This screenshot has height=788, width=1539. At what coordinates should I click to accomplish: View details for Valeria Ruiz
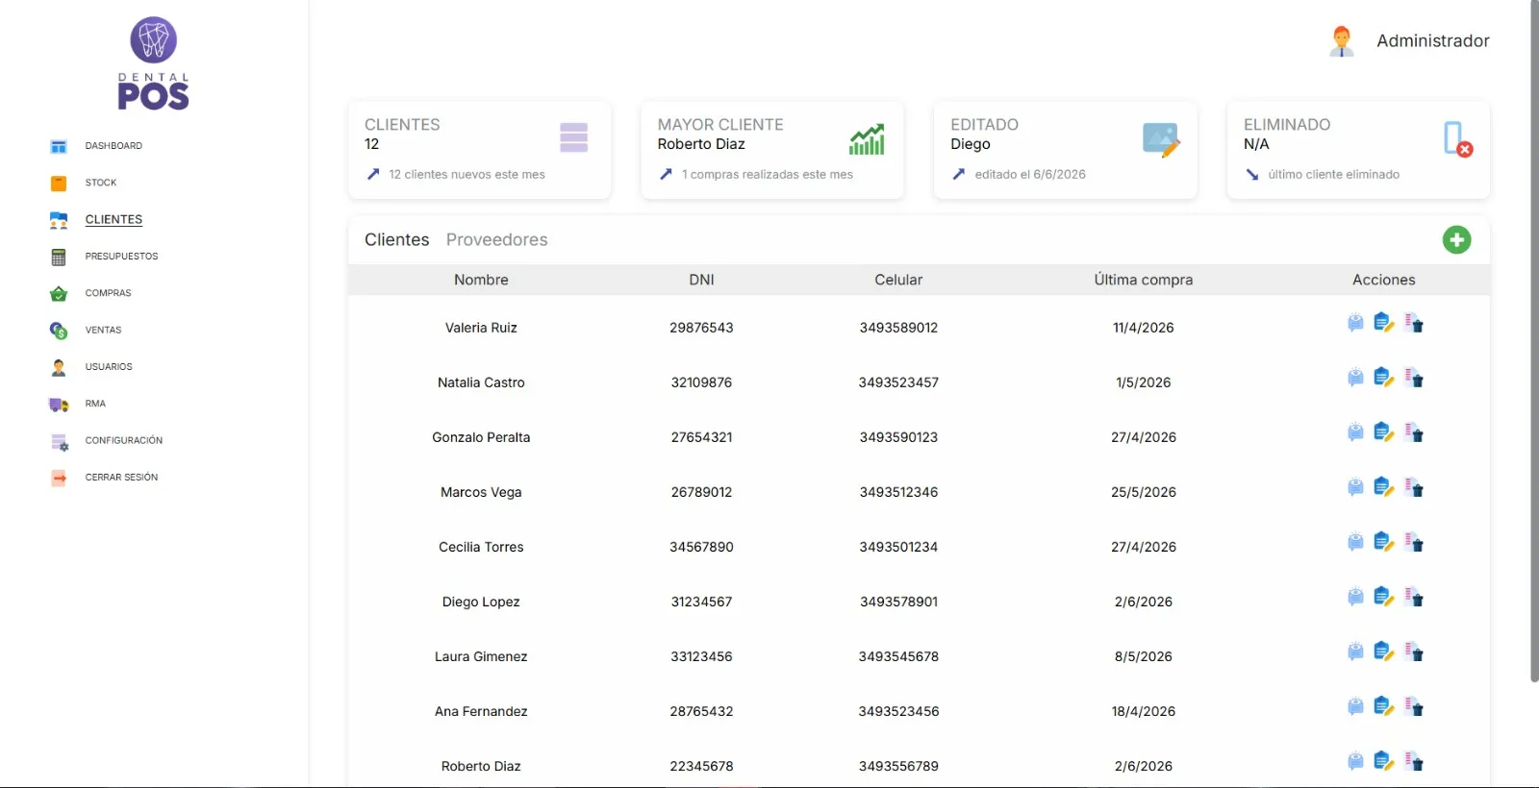pyautogui.click(x=1355, y=323)
